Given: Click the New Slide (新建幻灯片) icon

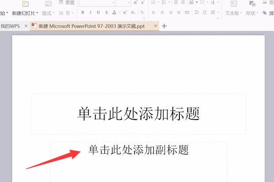Looking at the screenshot, I should click(25, 4).
